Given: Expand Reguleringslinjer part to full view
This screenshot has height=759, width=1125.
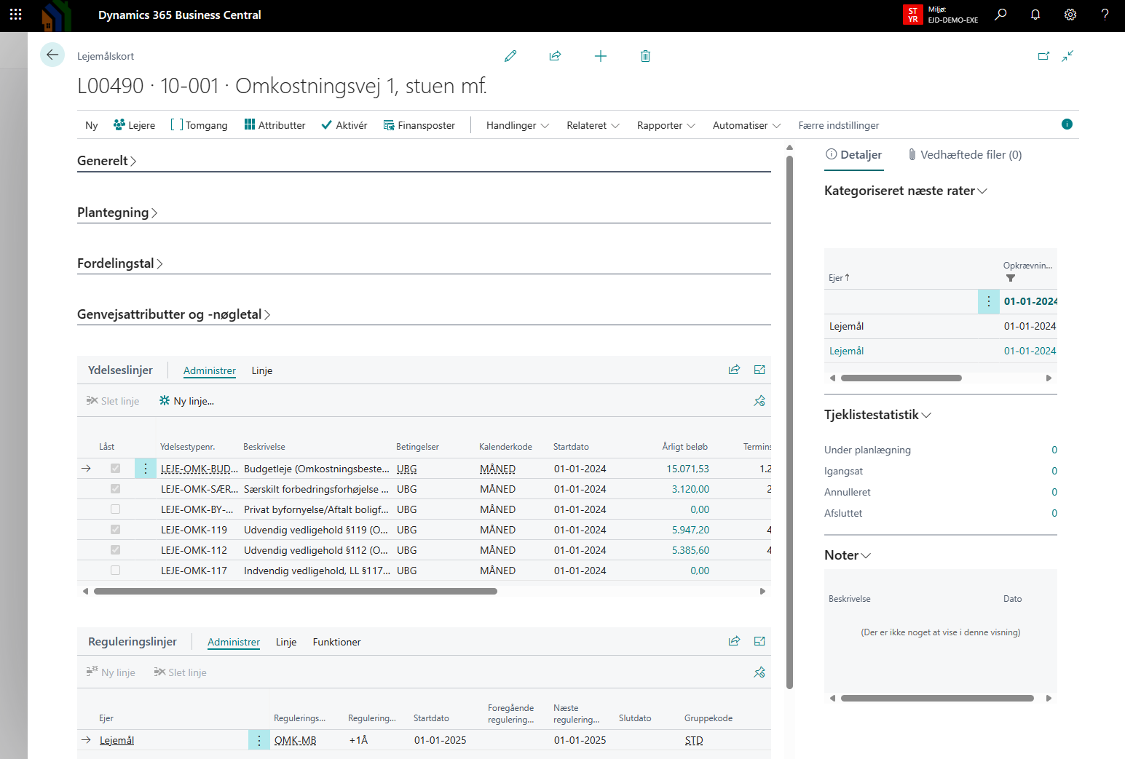Looking at the screenshot, I should [x=759, y=641].
